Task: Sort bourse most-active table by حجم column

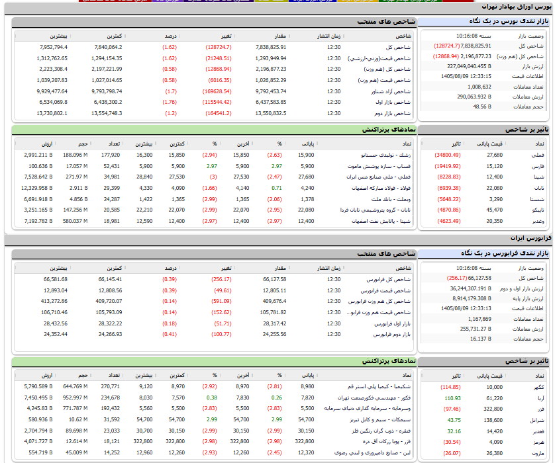Action: [83, 144]
